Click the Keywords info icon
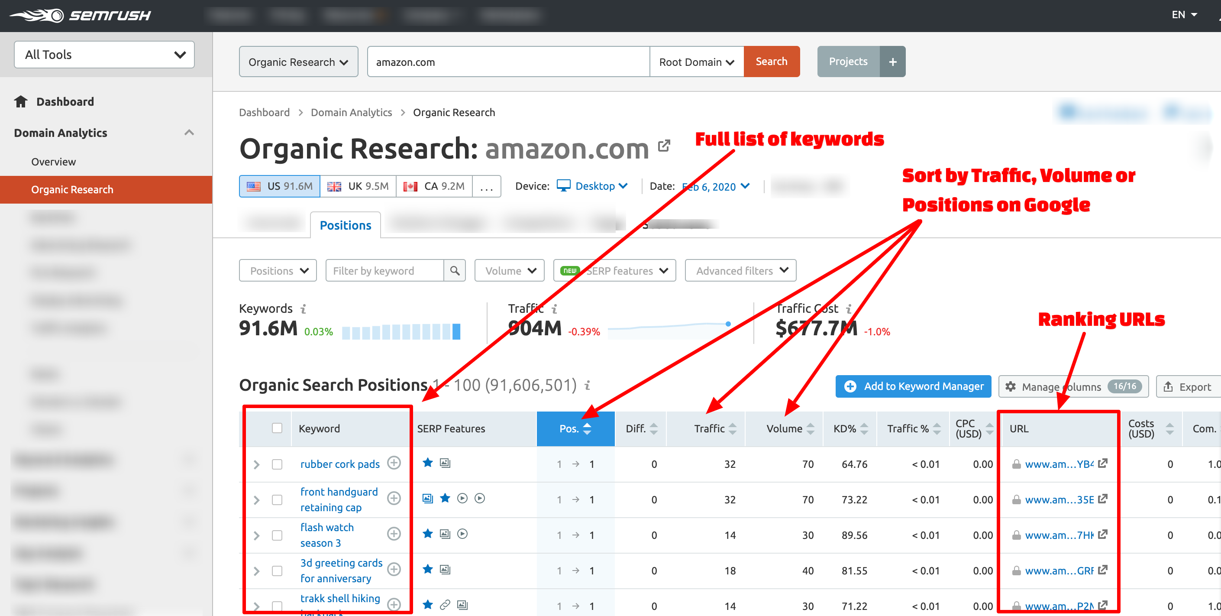The height and width of the screenshot is (616, 1221). 304,309
